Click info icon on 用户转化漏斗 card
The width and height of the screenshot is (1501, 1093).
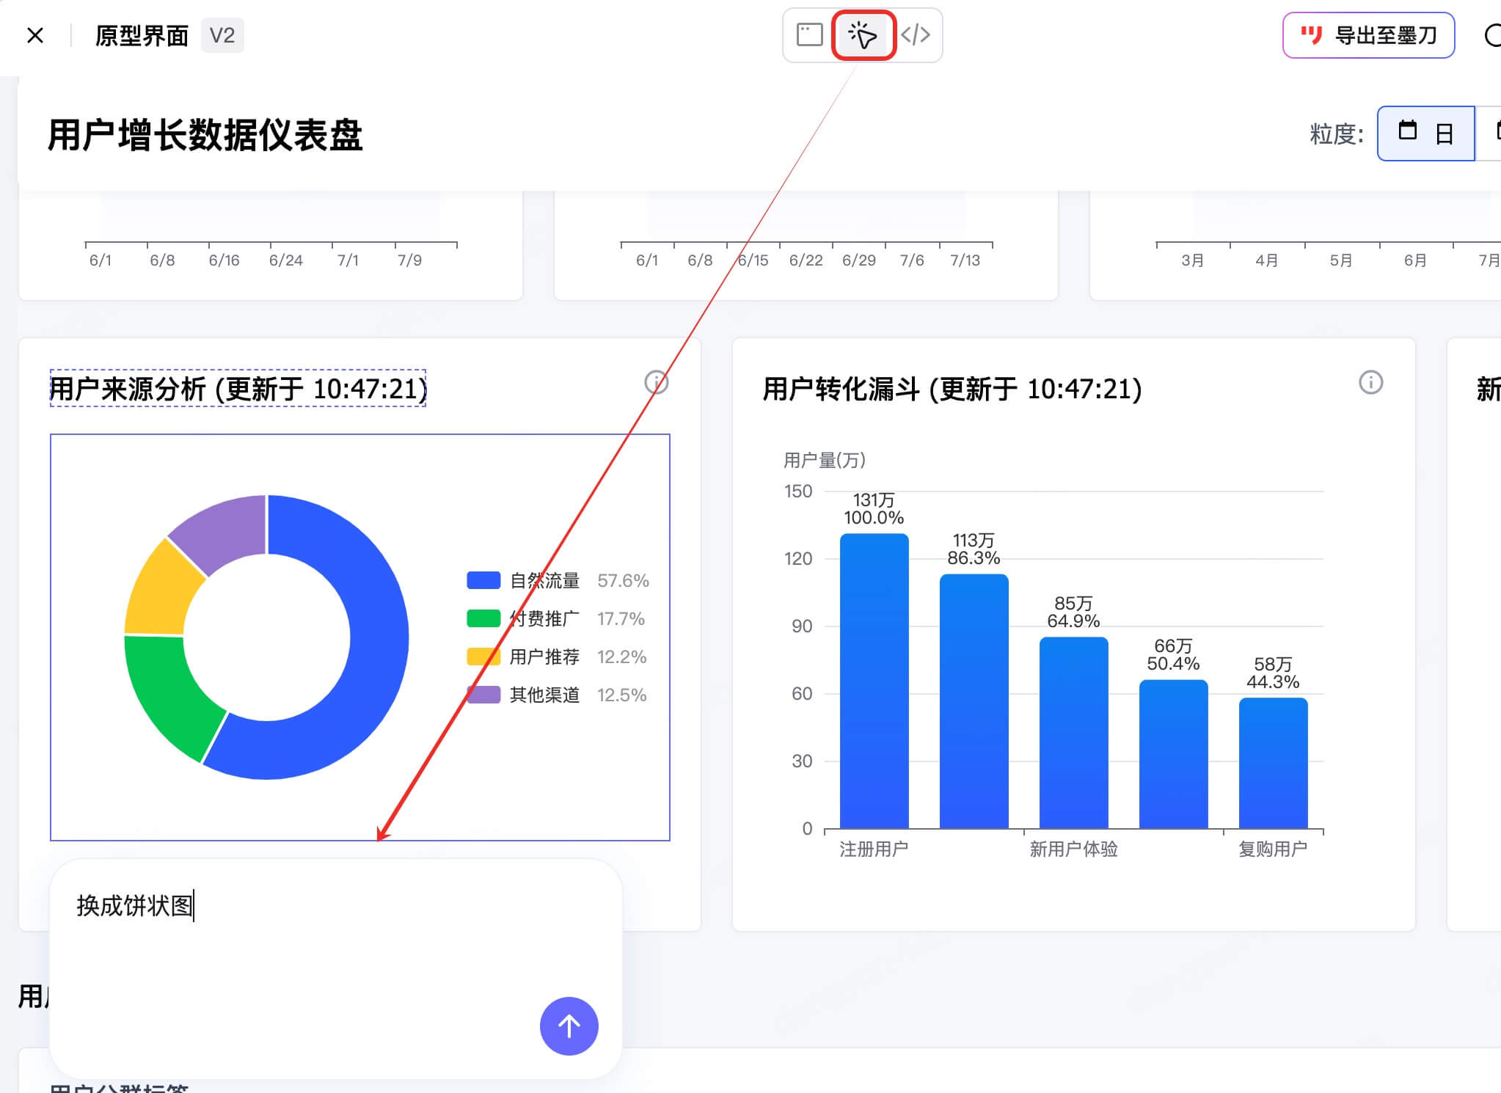click(1370, 382)
